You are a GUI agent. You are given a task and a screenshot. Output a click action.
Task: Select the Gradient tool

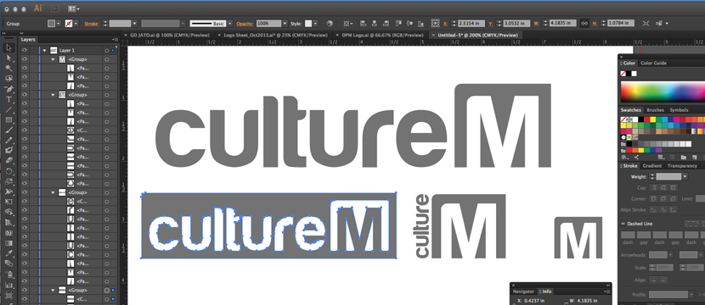(x=9, y=243)
